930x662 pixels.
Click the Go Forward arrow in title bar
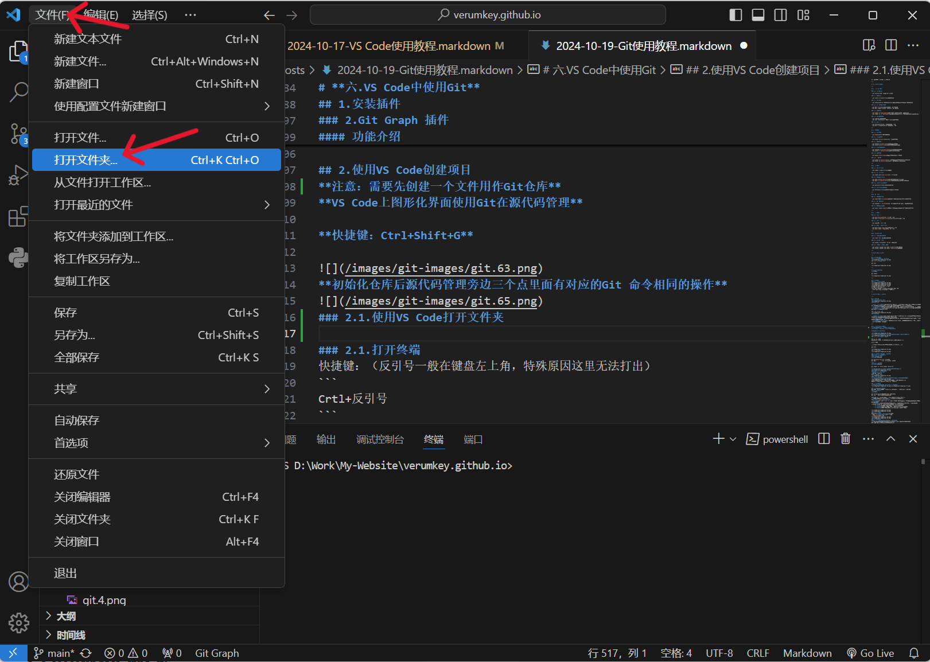(292, 15)
